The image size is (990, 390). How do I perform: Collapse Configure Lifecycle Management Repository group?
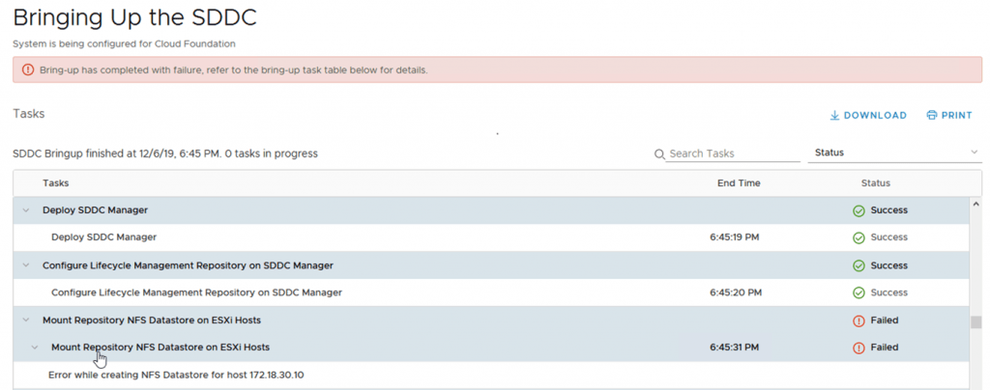pyautogui.click(x=26, y=265)
